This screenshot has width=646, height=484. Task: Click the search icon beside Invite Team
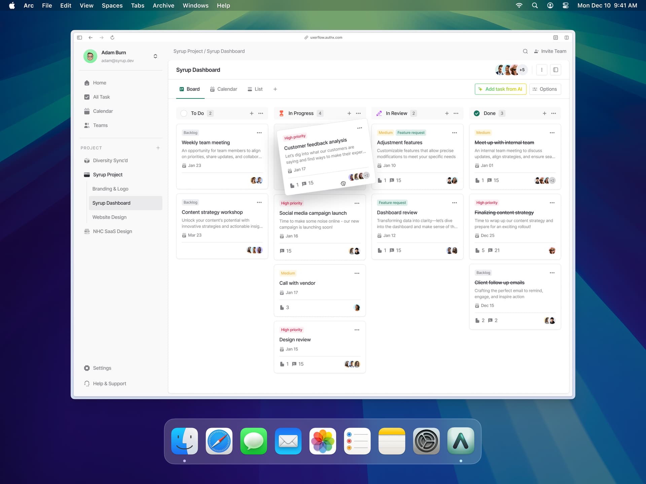[525, 51]
